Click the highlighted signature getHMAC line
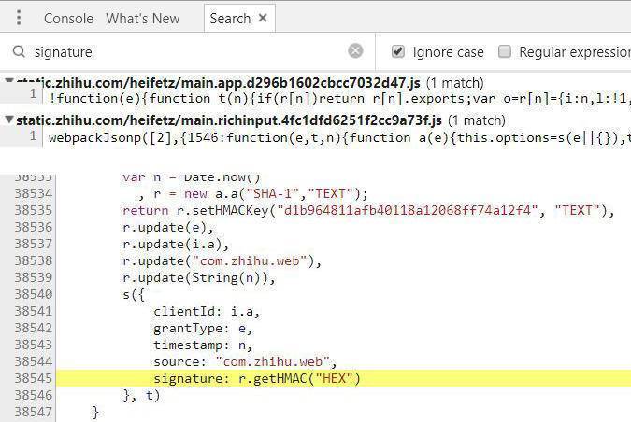631x422 pixels. point(343,378)
